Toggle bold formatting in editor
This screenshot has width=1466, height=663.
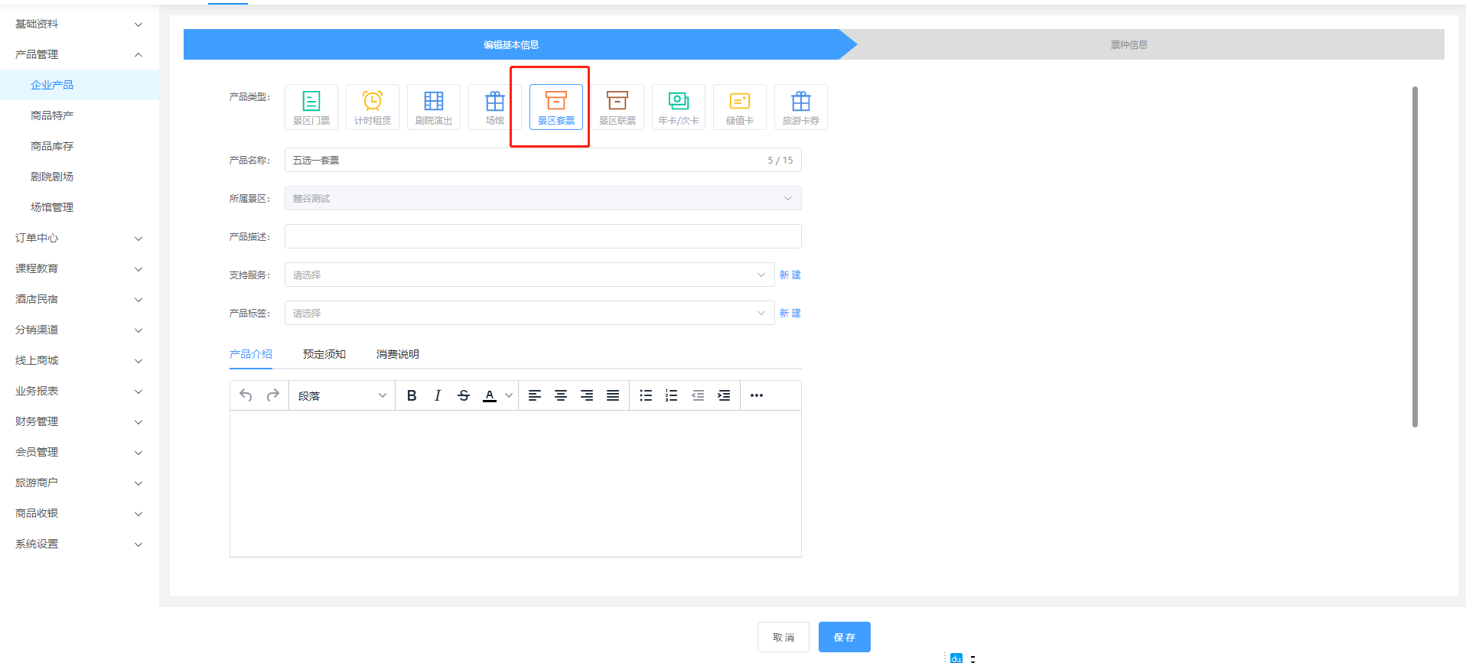pyautogui.click(x=412, y=395)
